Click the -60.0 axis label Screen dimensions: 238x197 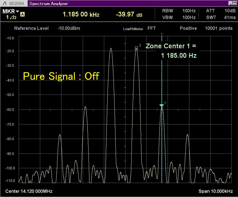tap(10, 110)
